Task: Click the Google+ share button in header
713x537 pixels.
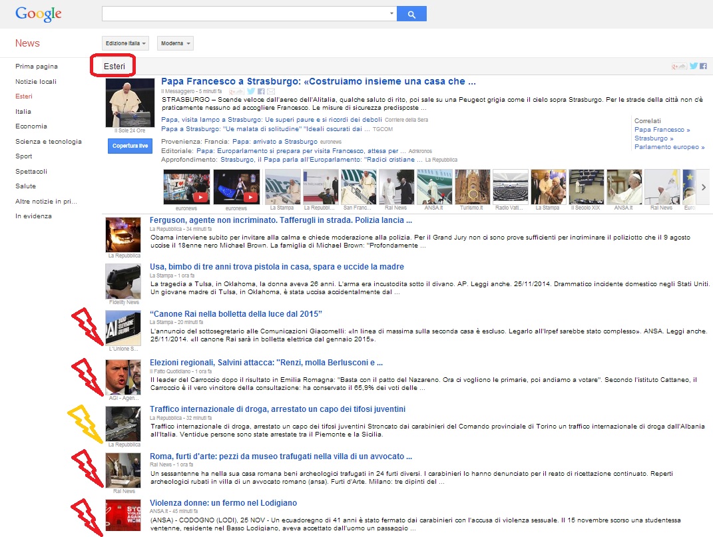Action: click(x=679, y=66)
